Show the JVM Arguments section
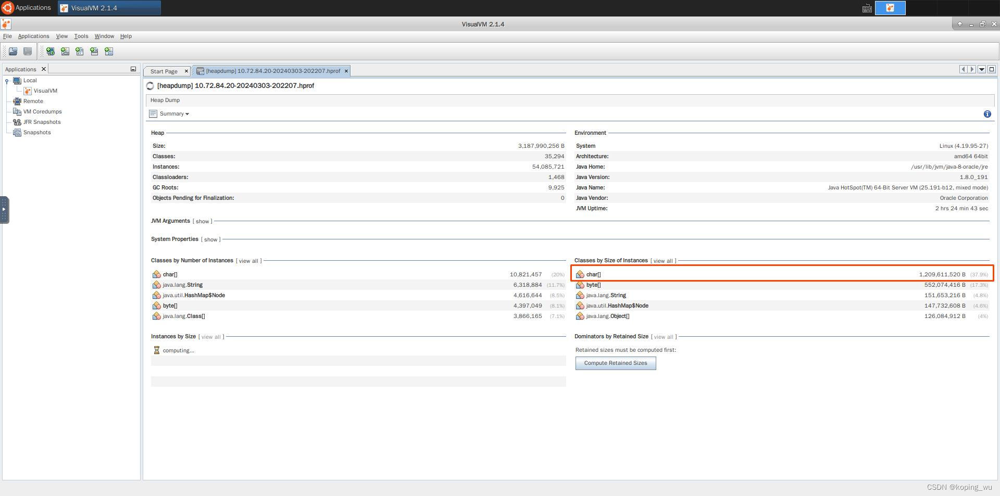Image resolution: width=1000 pixels, height=496 pixels. click(x=203, y=221)
